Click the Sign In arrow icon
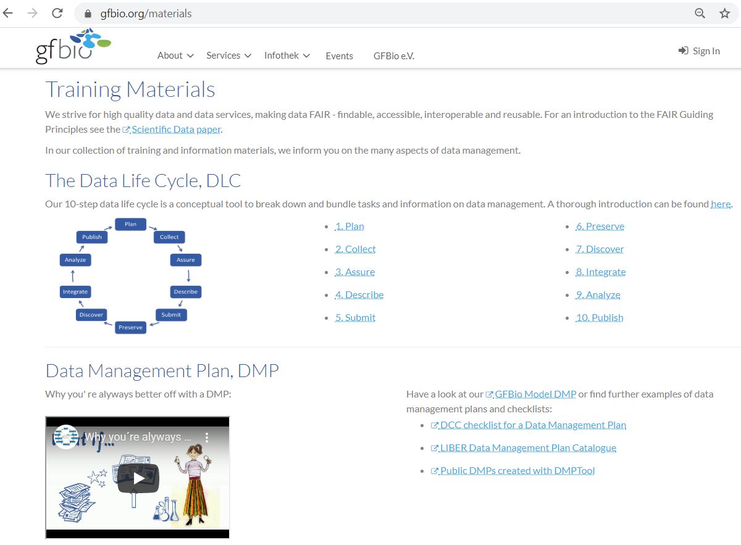 683,51
